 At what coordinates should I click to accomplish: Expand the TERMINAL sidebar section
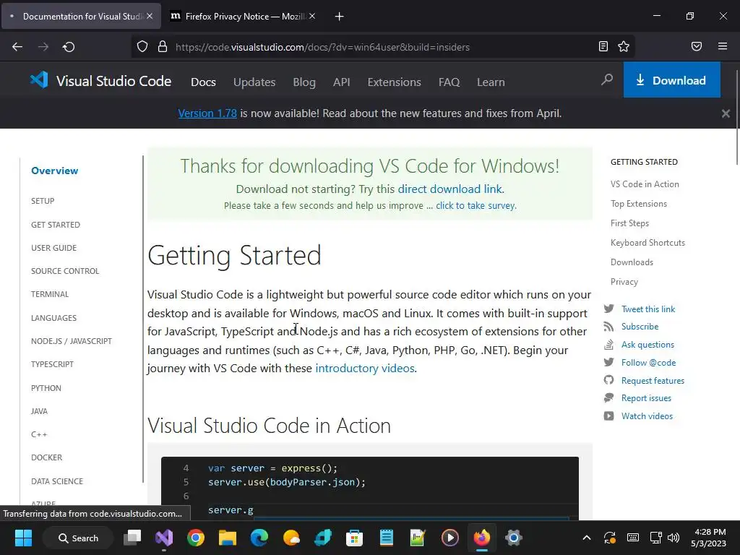[50, 294]
